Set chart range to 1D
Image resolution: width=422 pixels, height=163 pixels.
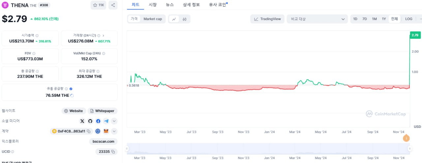tap(355, 19)
